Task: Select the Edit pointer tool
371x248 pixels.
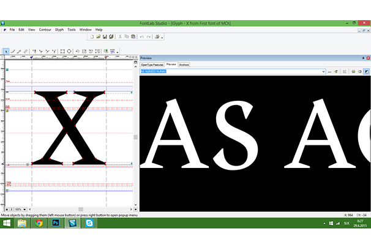Action: 6,51
